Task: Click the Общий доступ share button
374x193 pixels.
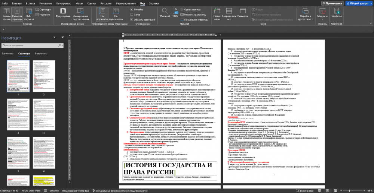Action: point(359,3)
